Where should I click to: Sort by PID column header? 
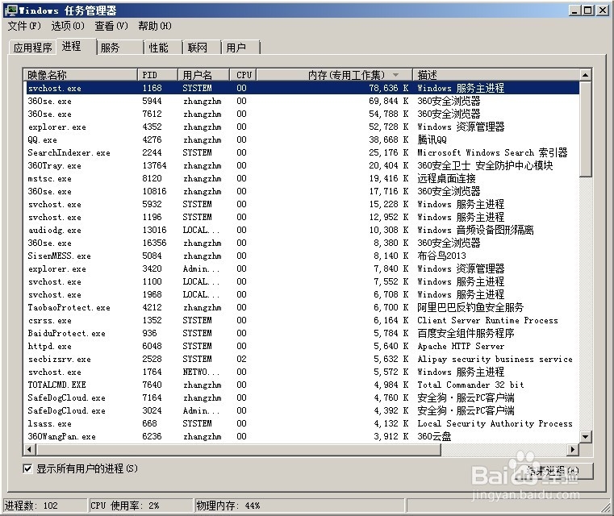(157, 75)
